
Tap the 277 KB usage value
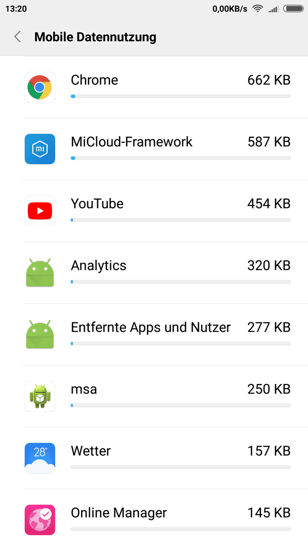269,327
